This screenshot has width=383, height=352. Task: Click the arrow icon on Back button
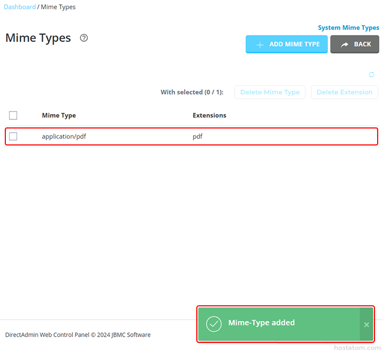[x=345, y=45]
